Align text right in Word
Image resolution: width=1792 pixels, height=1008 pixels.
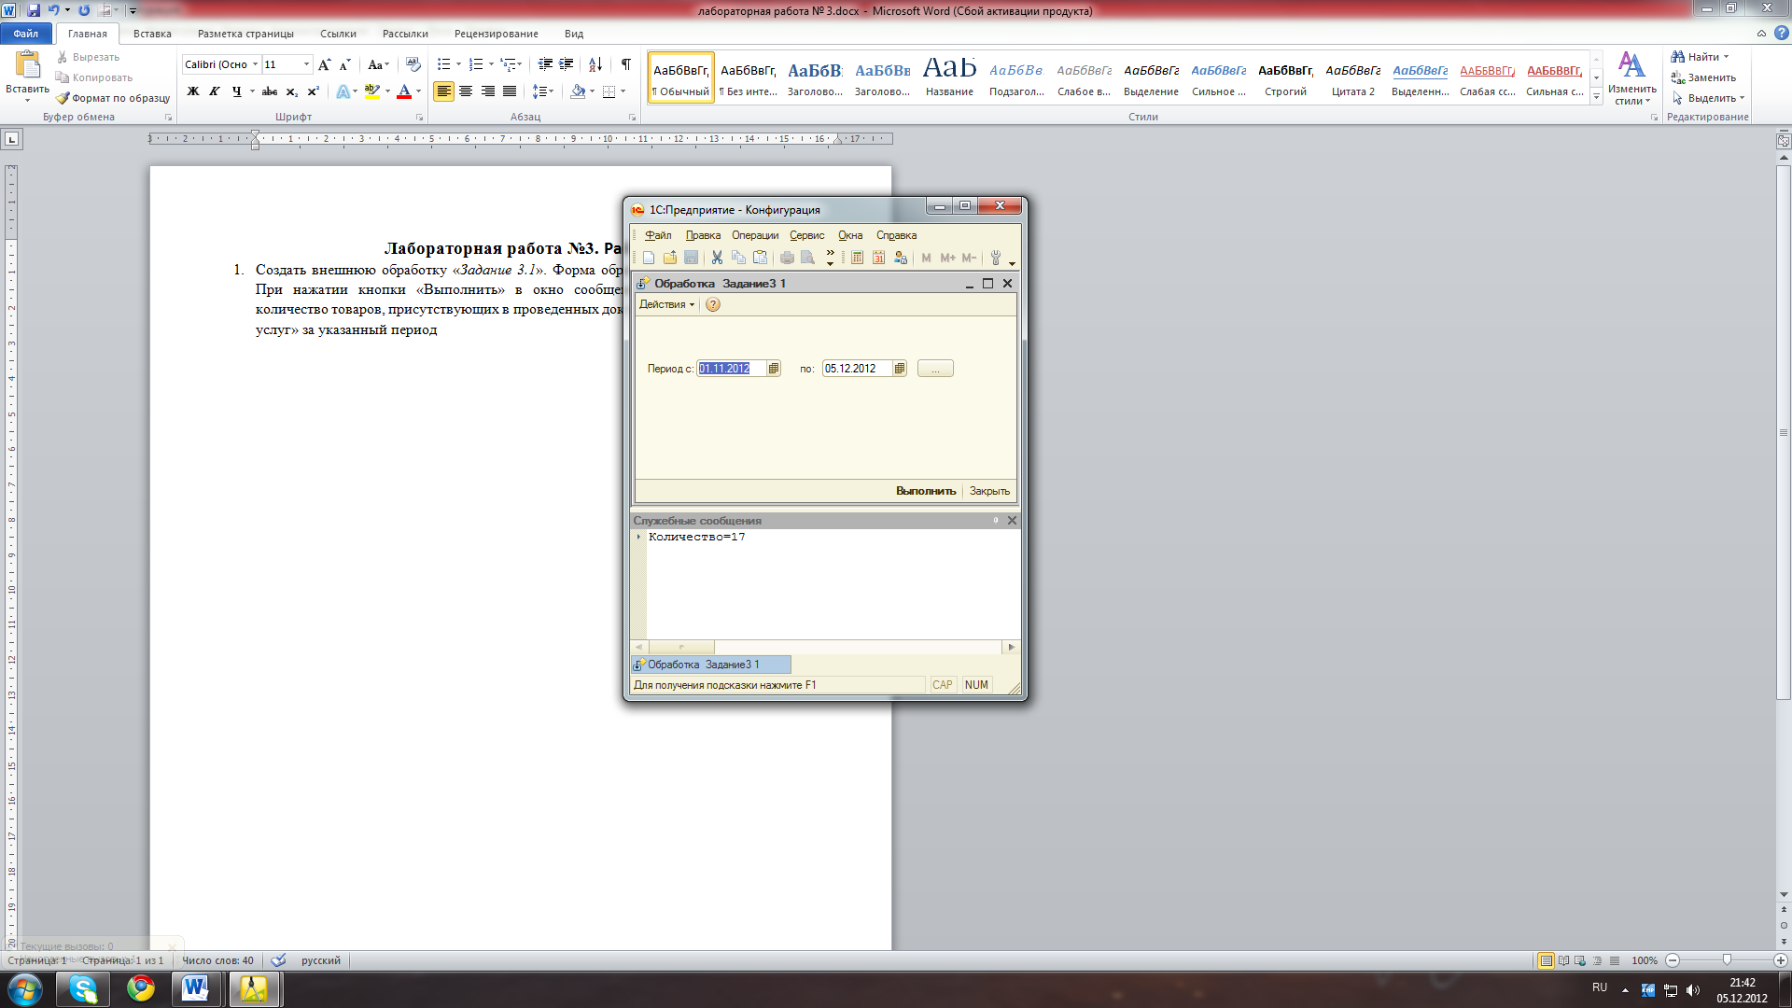tap(487, 91)
